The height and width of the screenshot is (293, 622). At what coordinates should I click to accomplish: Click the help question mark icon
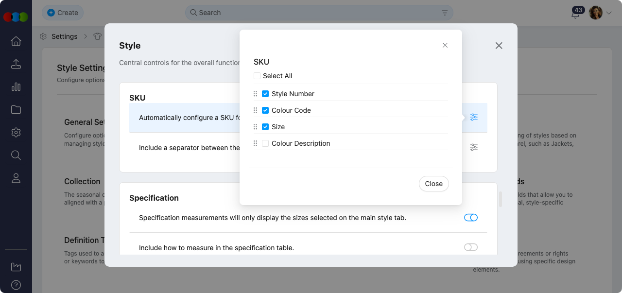[x=16, y=285]
